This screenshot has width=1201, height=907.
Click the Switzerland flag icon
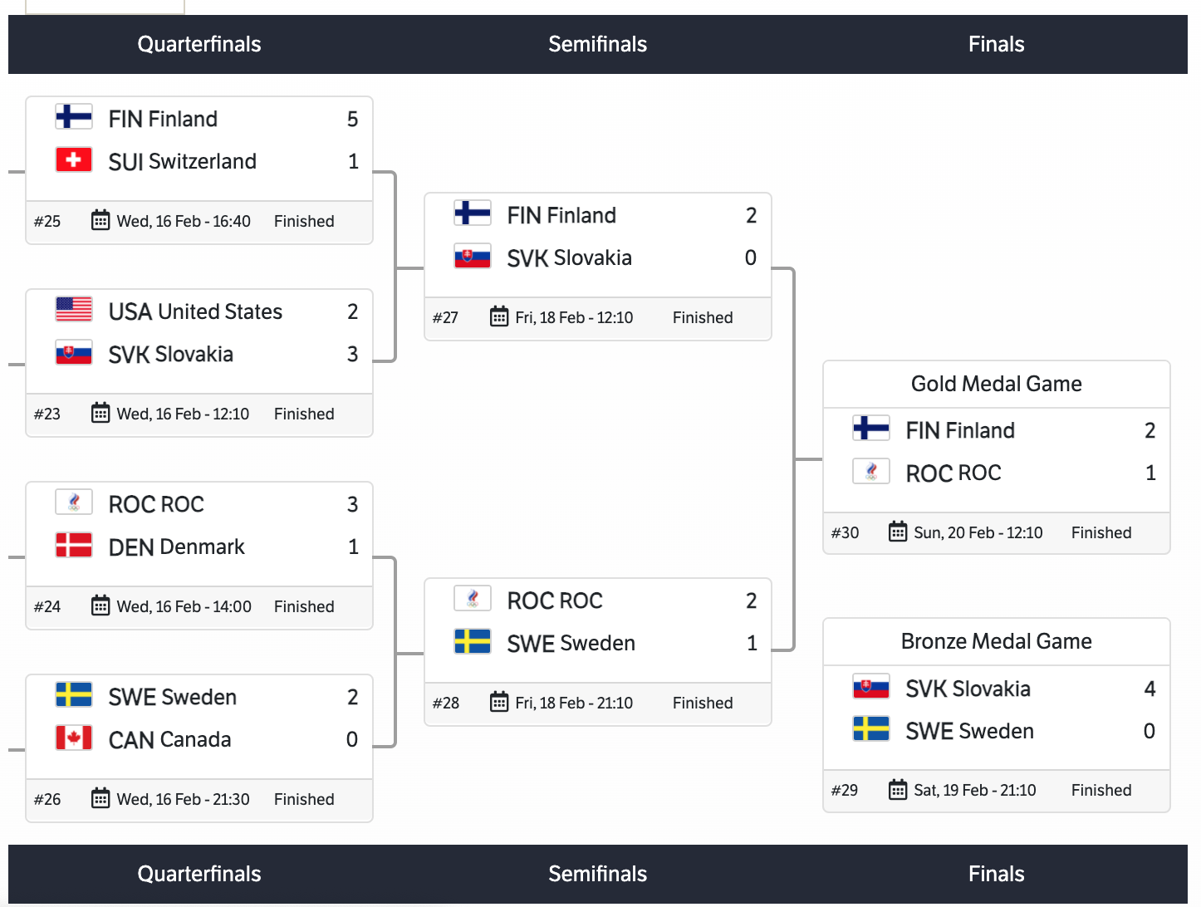pyautogui.click(x=74, y=159)
